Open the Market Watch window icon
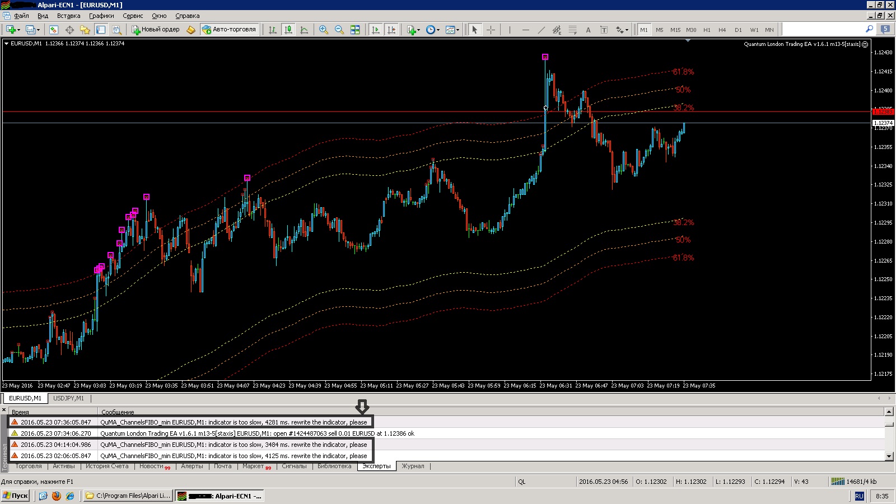This screenshot has width=896, height=504. tap(53, 30)
